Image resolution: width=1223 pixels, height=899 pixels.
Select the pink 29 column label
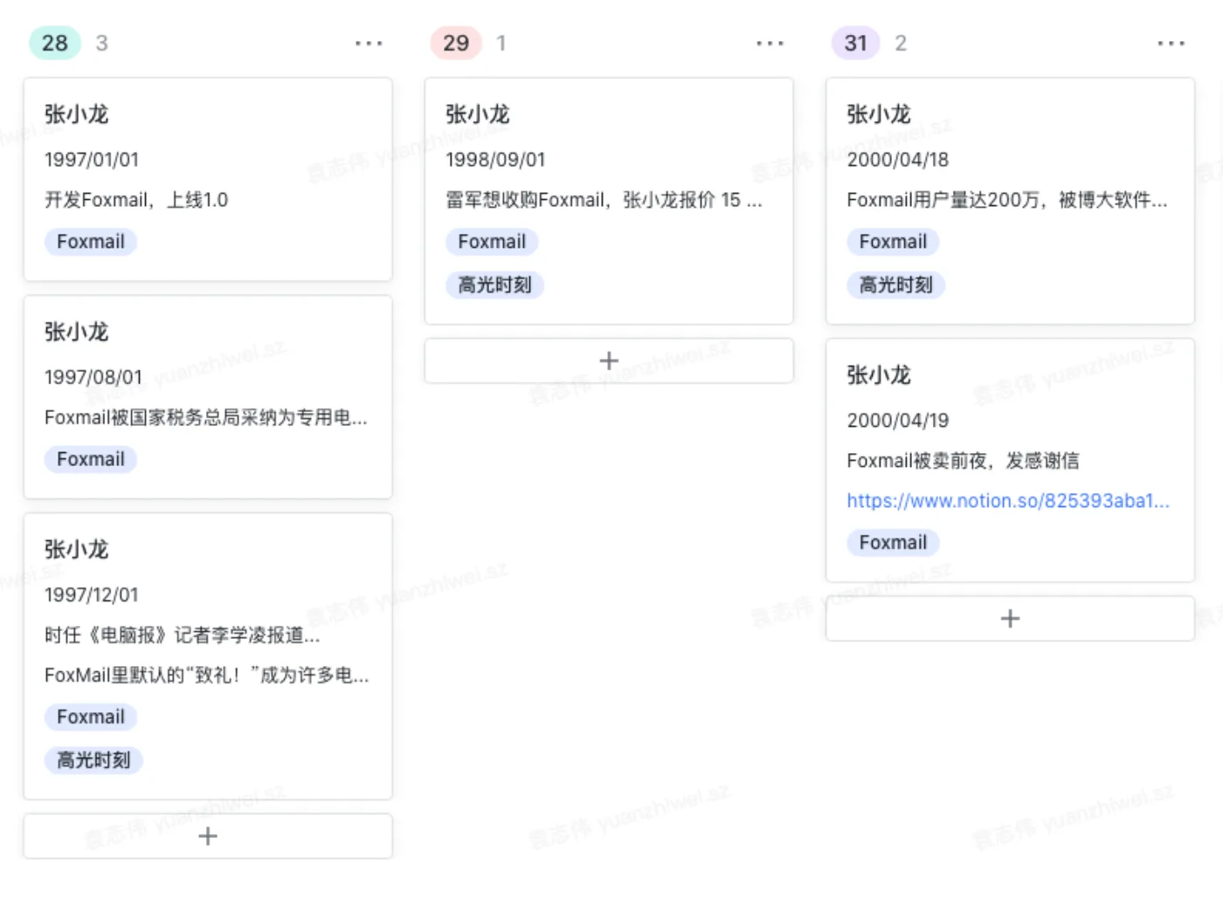[456, 43]
